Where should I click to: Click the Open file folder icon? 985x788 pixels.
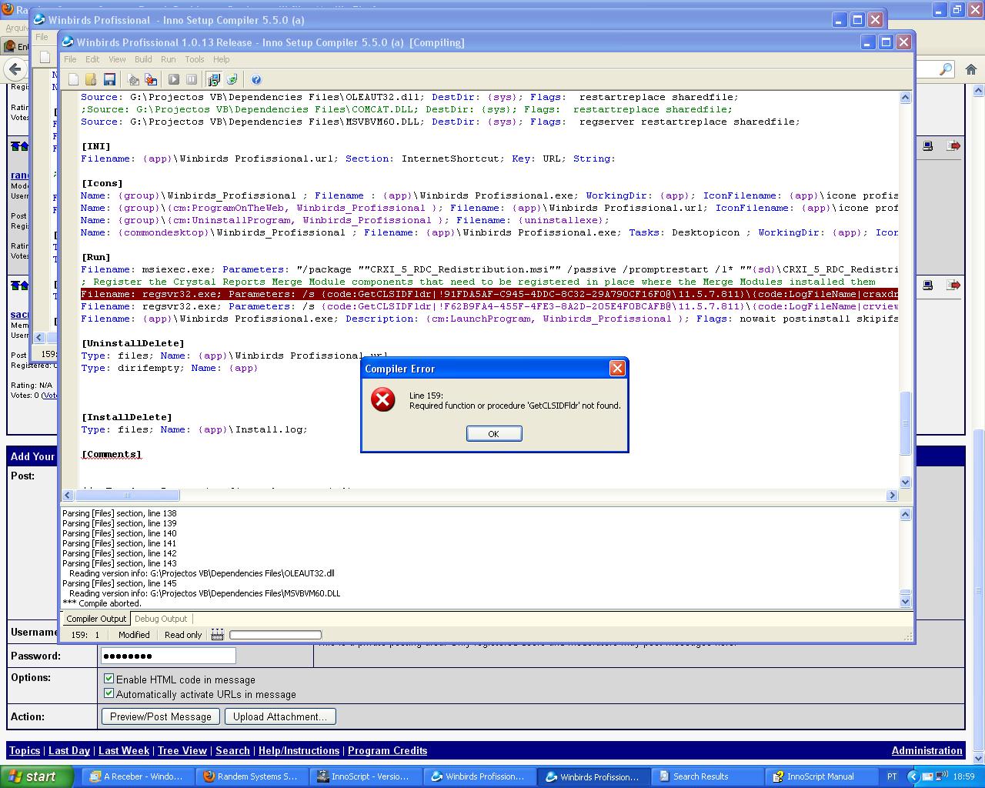[91, 79]
